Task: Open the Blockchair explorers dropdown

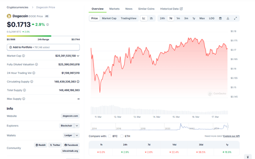Action: (77, 126)
